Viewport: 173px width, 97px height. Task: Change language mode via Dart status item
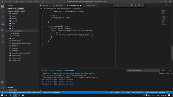(x=133, y=92)
